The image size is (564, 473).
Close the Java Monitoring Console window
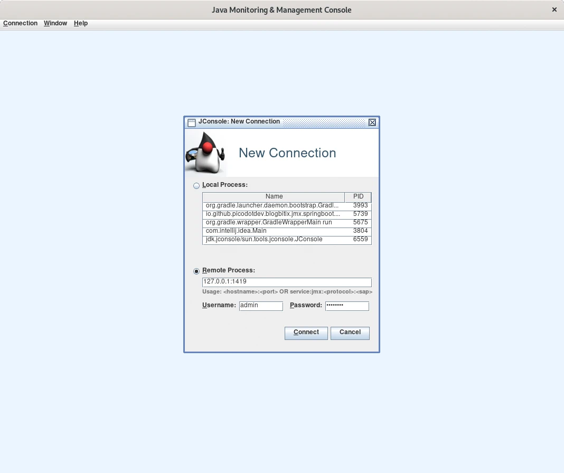pyautogui.click(x=554, y=10)
